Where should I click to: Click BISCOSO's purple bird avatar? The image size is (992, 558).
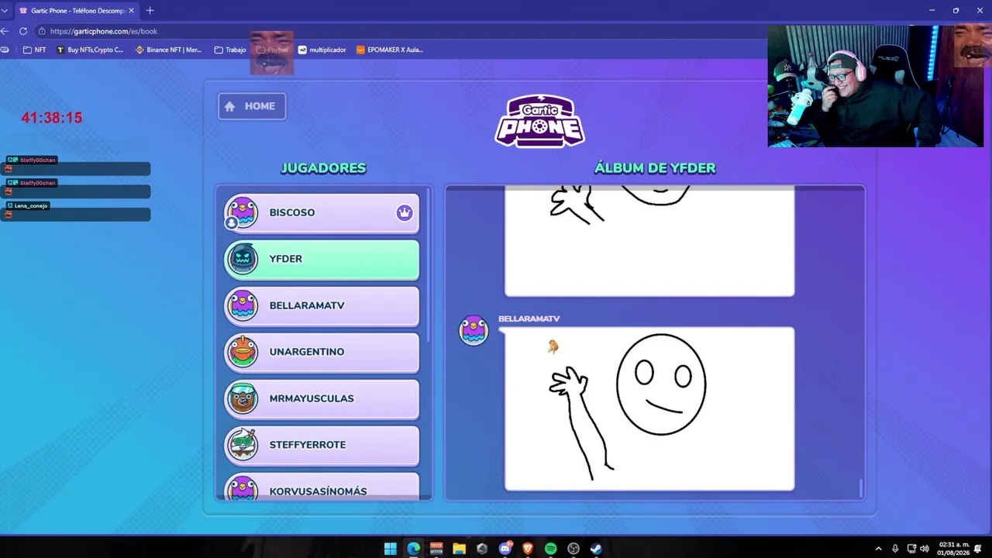243,212
